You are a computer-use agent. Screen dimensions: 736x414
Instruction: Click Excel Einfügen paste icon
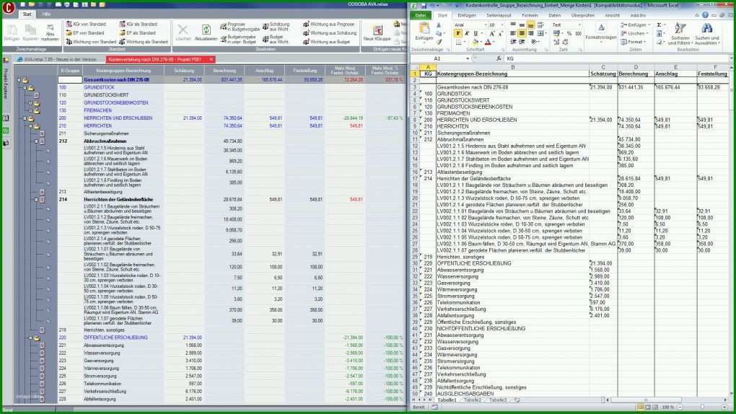pos(424,29)
